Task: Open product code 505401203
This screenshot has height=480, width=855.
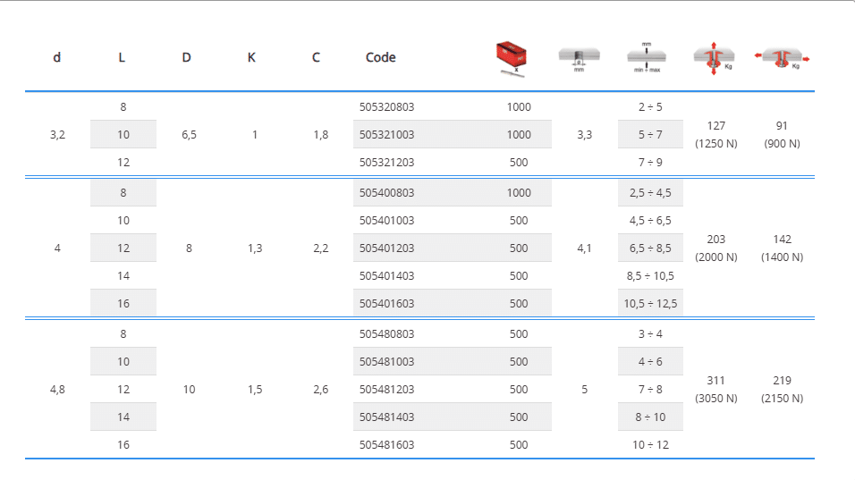Action: pos(386,248)
